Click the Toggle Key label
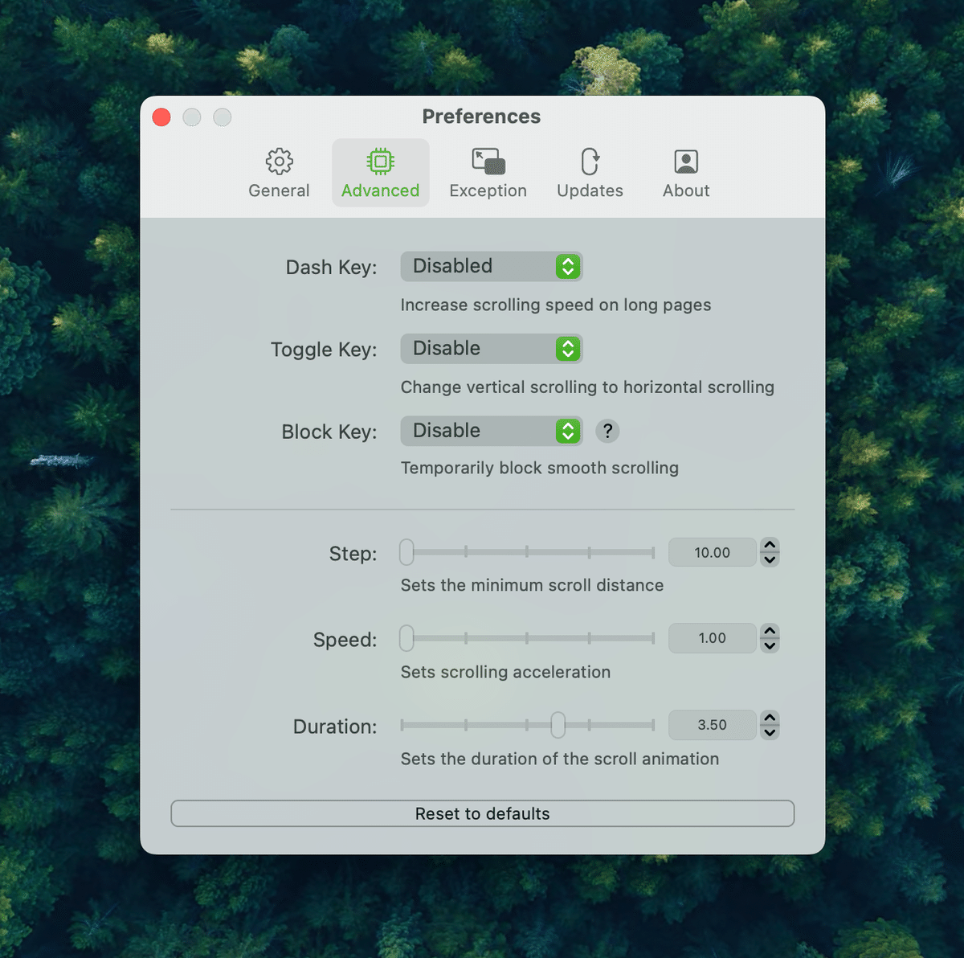This screenshot has width=964, height=958. (324, 350)
